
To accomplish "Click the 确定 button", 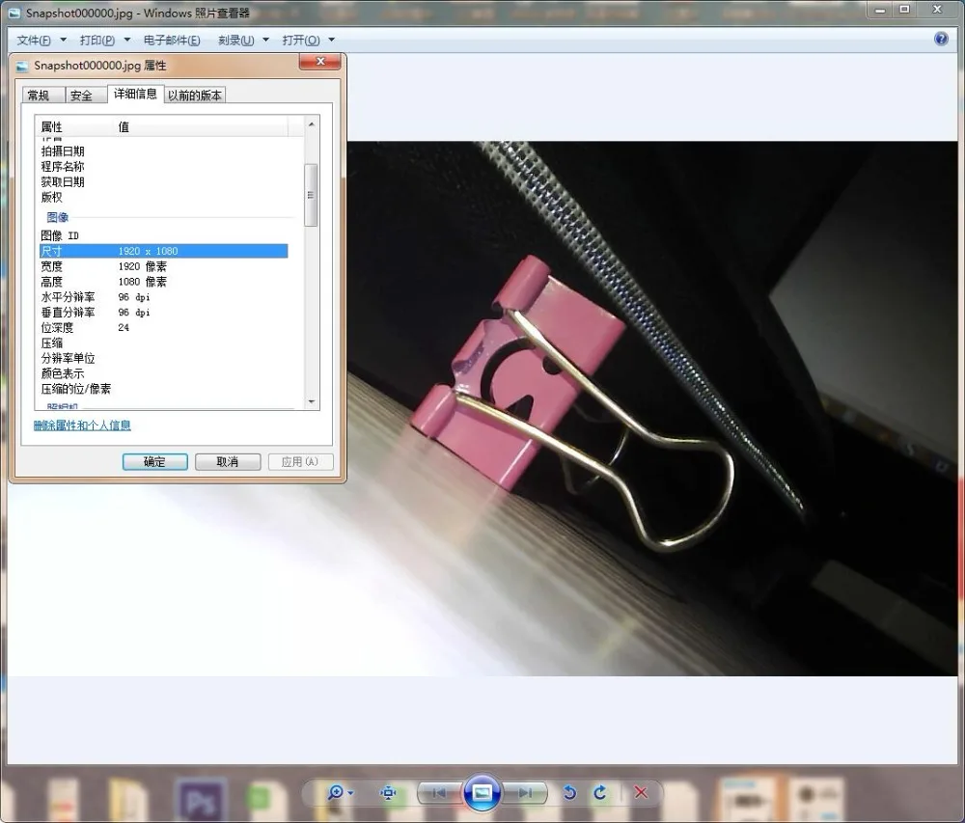I will coord(155,462).
